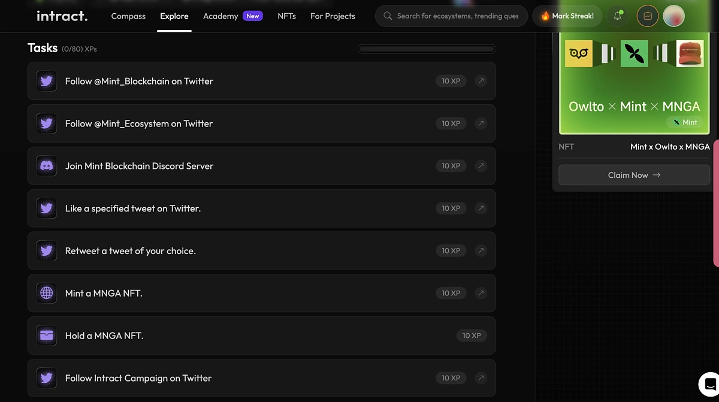The height and width of the screenshot is (402, 719).
Task: Click 'Follow @Mint_Blockchain on Twitter' task text
Action: coord(139,81)
